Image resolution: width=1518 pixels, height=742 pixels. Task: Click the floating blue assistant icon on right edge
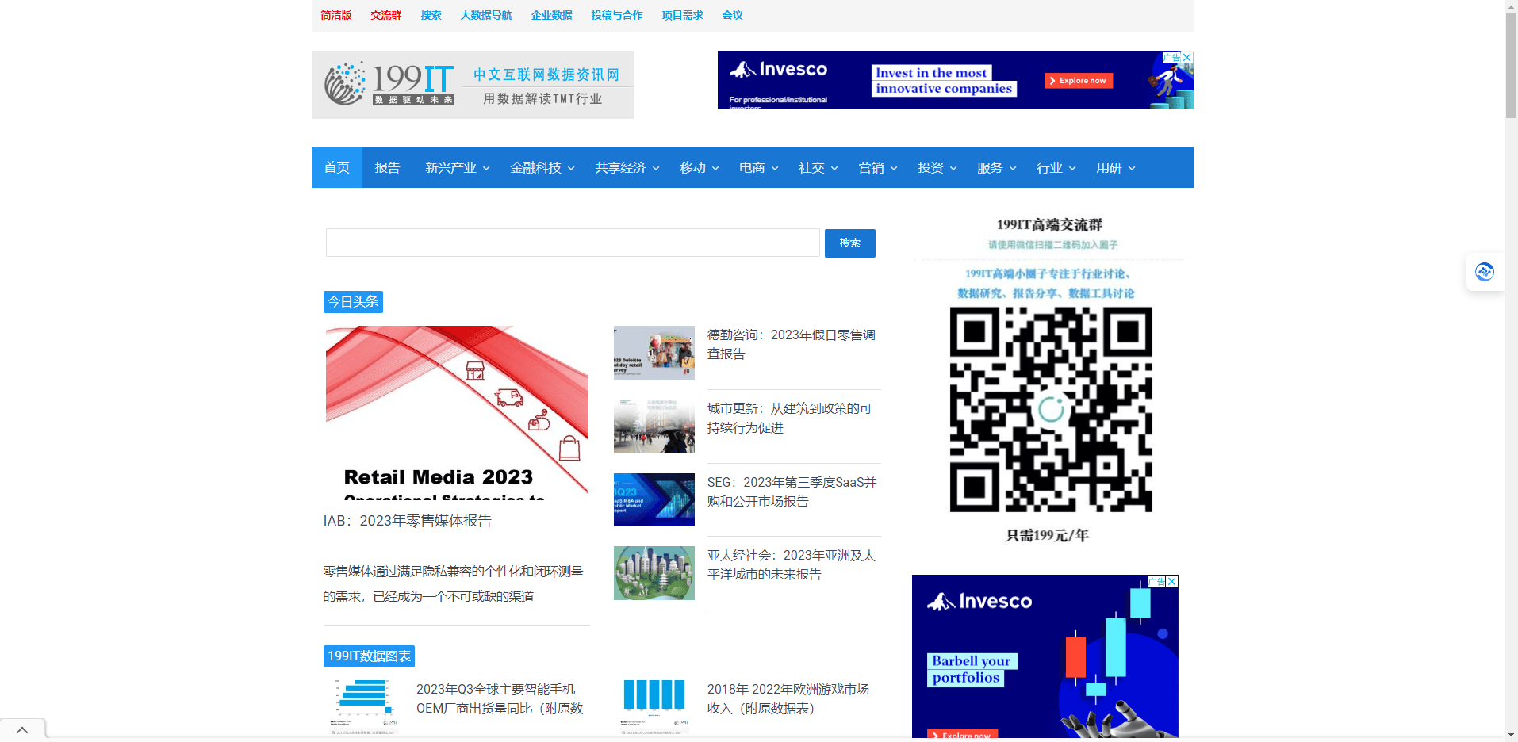1484,272
